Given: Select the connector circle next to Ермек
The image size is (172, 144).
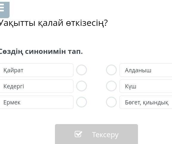Looking at the screenshot, I should pyautogui.click(x=82, y=102).
